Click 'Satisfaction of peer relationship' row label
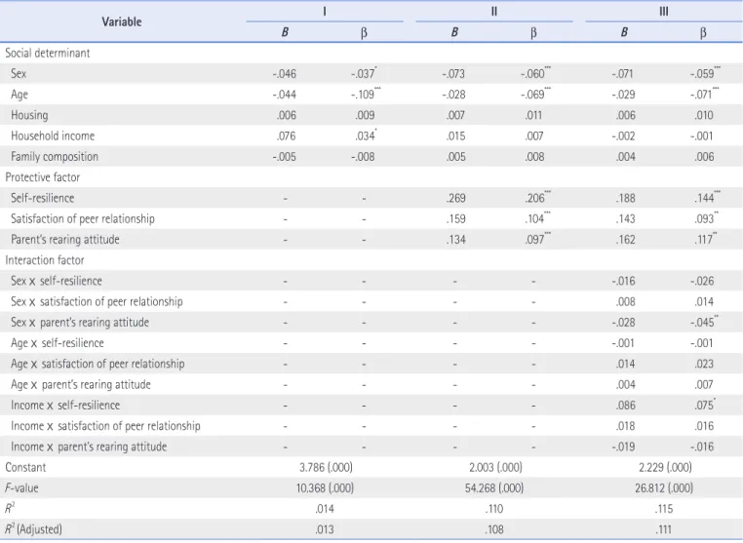Image resolution: width=743 pixels, height=543 pixels. [83, 219]
